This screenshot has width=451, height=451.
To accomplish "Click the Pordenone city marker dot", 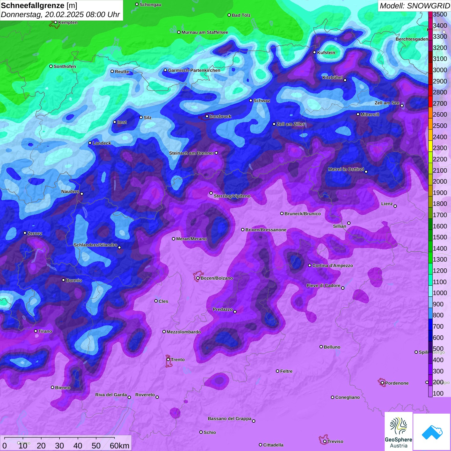I will [382, 383].
